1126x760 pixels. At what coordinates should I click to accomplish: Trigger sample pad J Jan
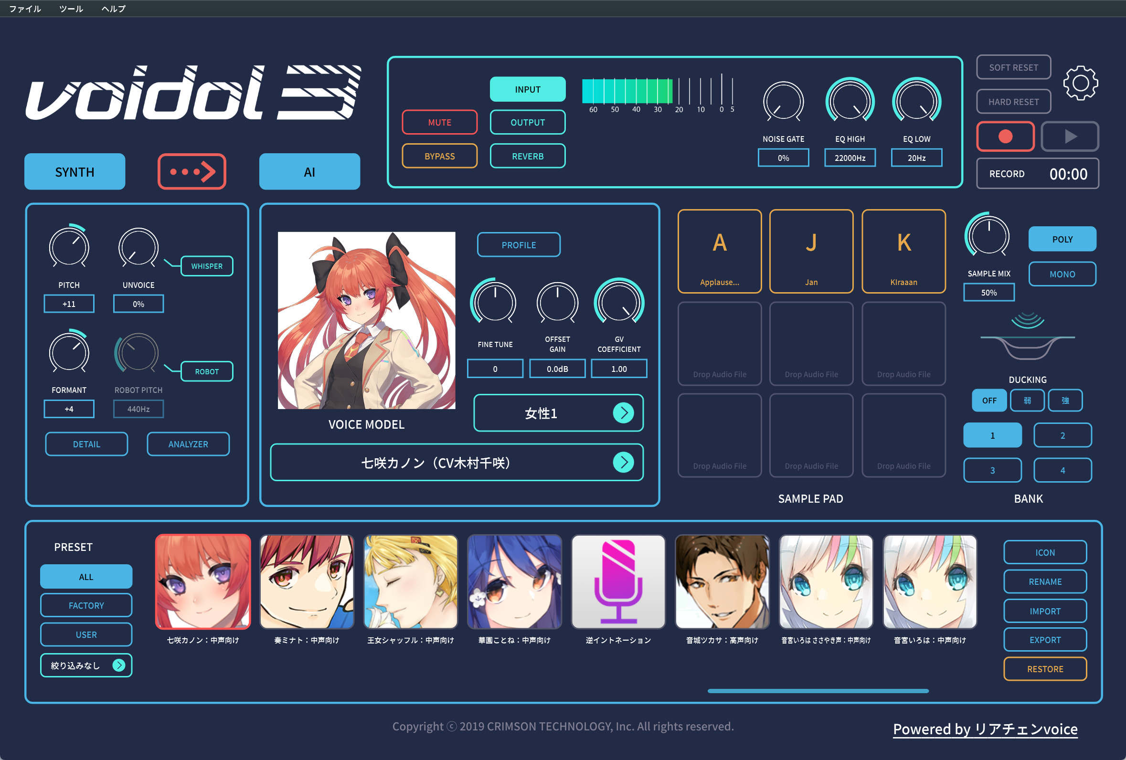[x=811, y=252]
